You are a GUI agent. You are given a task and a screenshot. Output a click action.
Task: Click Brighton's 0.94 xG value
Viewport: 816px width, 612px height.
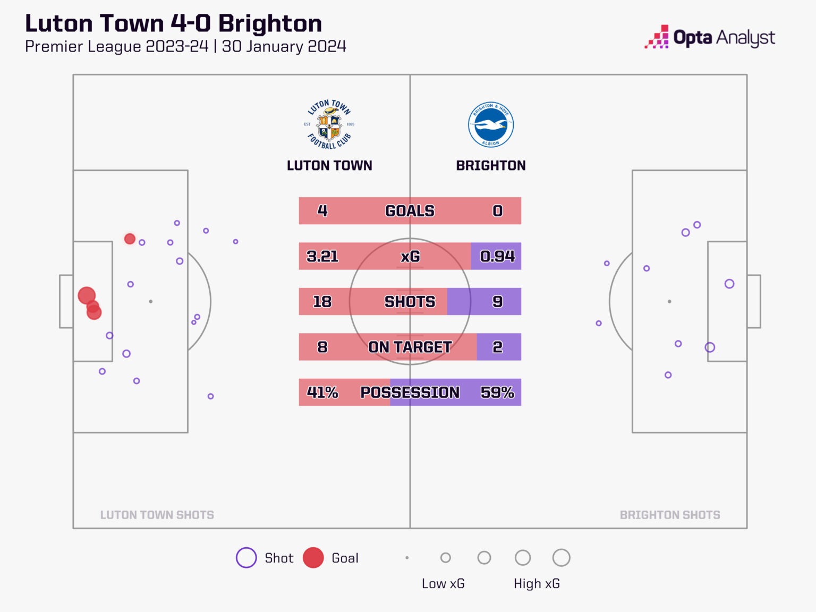[497, 257]
